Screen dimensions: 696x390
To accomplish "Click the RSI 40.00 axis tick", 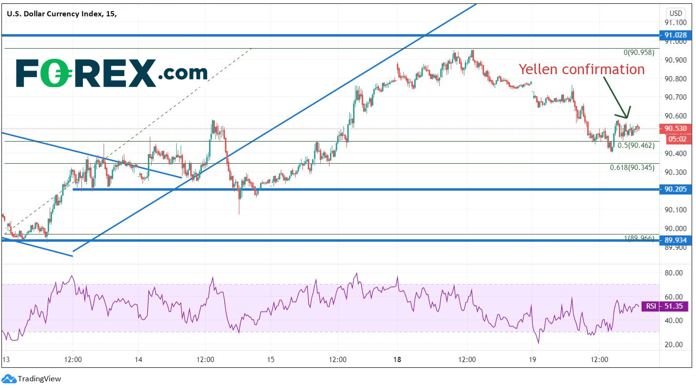I will (675, 321).
